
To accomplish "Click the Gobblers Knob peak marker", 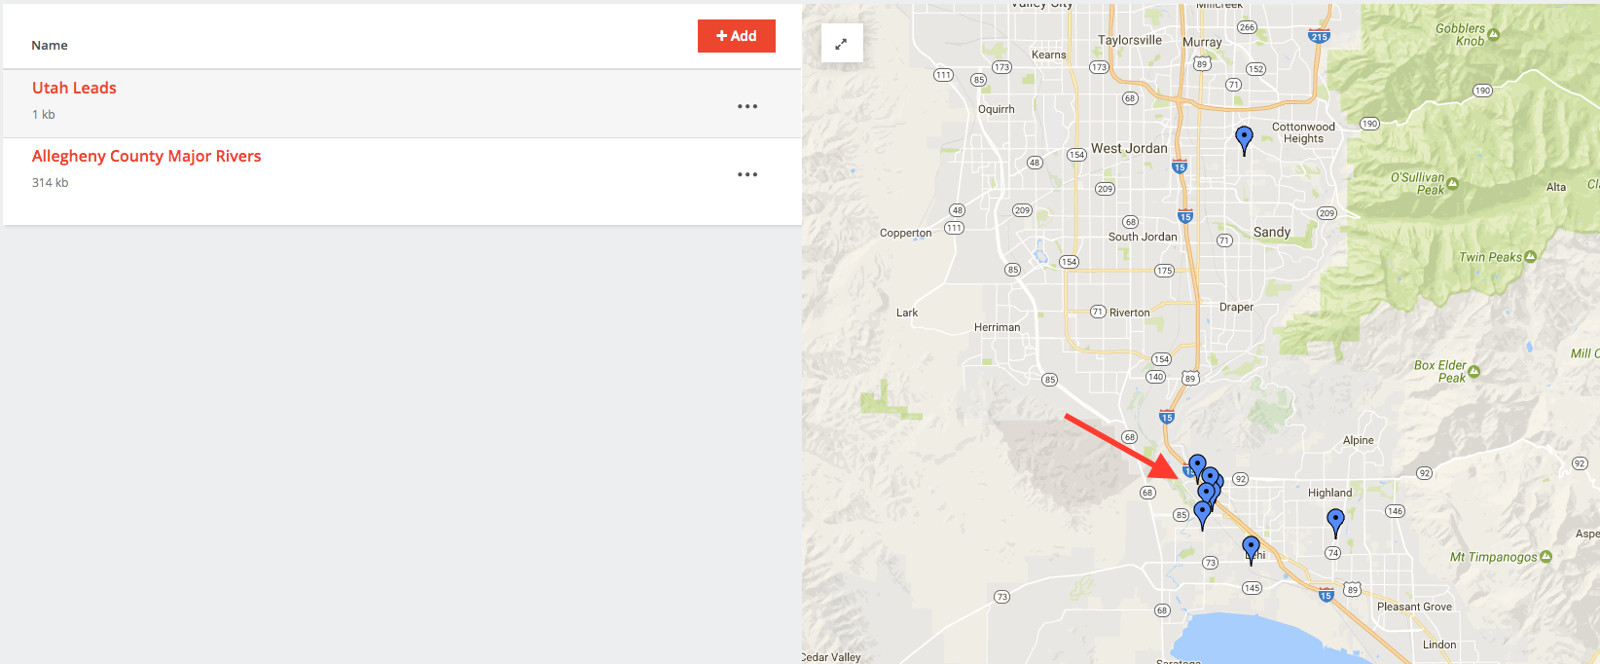I will coord(1494,35).
